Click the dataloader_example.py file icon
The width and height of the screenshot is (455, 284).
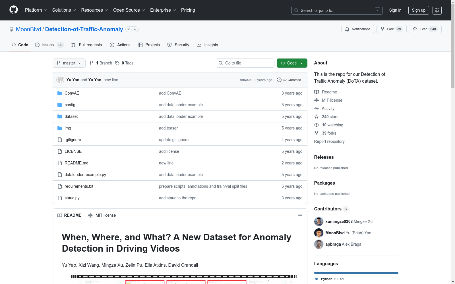coord(60,175)
